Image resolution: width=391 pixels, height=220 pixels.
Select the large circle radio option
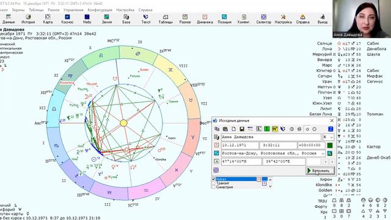pyautogui.click(x=315, y=129)
